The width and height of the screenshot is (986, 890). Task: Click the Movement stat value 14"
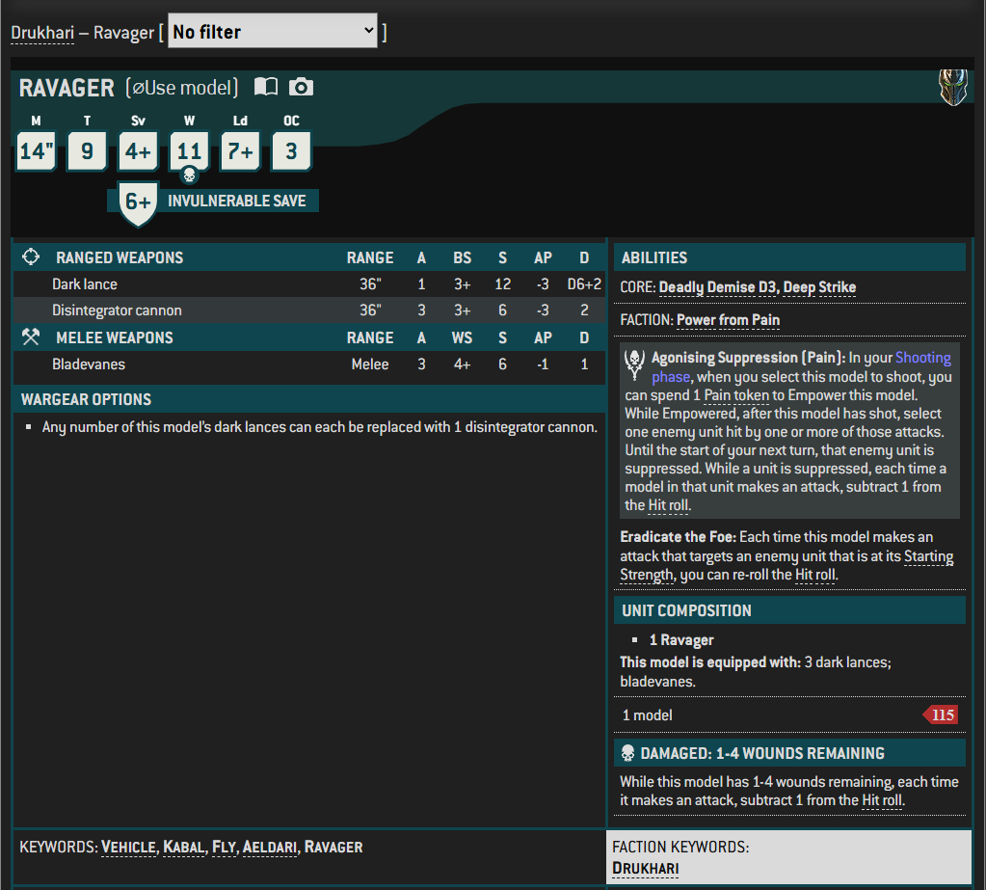point(36,151)
